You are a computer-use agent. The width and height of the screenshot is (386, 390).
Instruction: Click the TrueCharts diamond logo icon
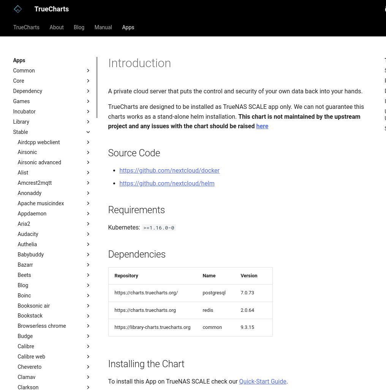pyautogui.click(x=17, y=9)
